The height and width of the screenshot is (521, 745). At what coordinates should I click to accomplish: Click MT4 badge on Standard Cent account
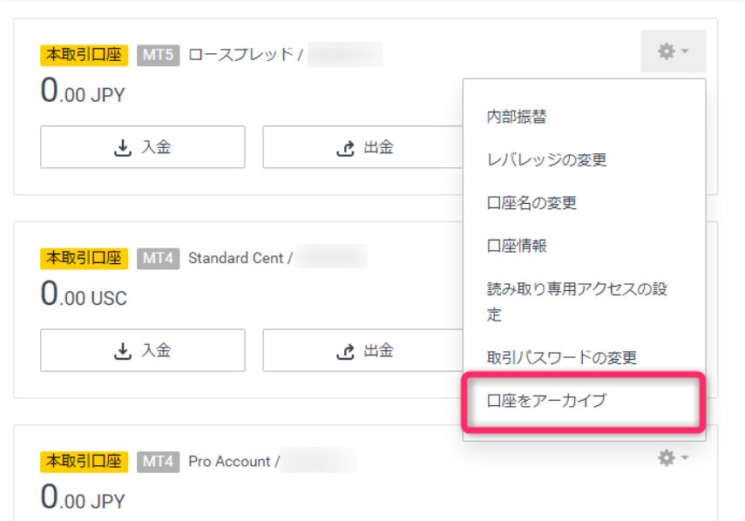pos(159,259)
